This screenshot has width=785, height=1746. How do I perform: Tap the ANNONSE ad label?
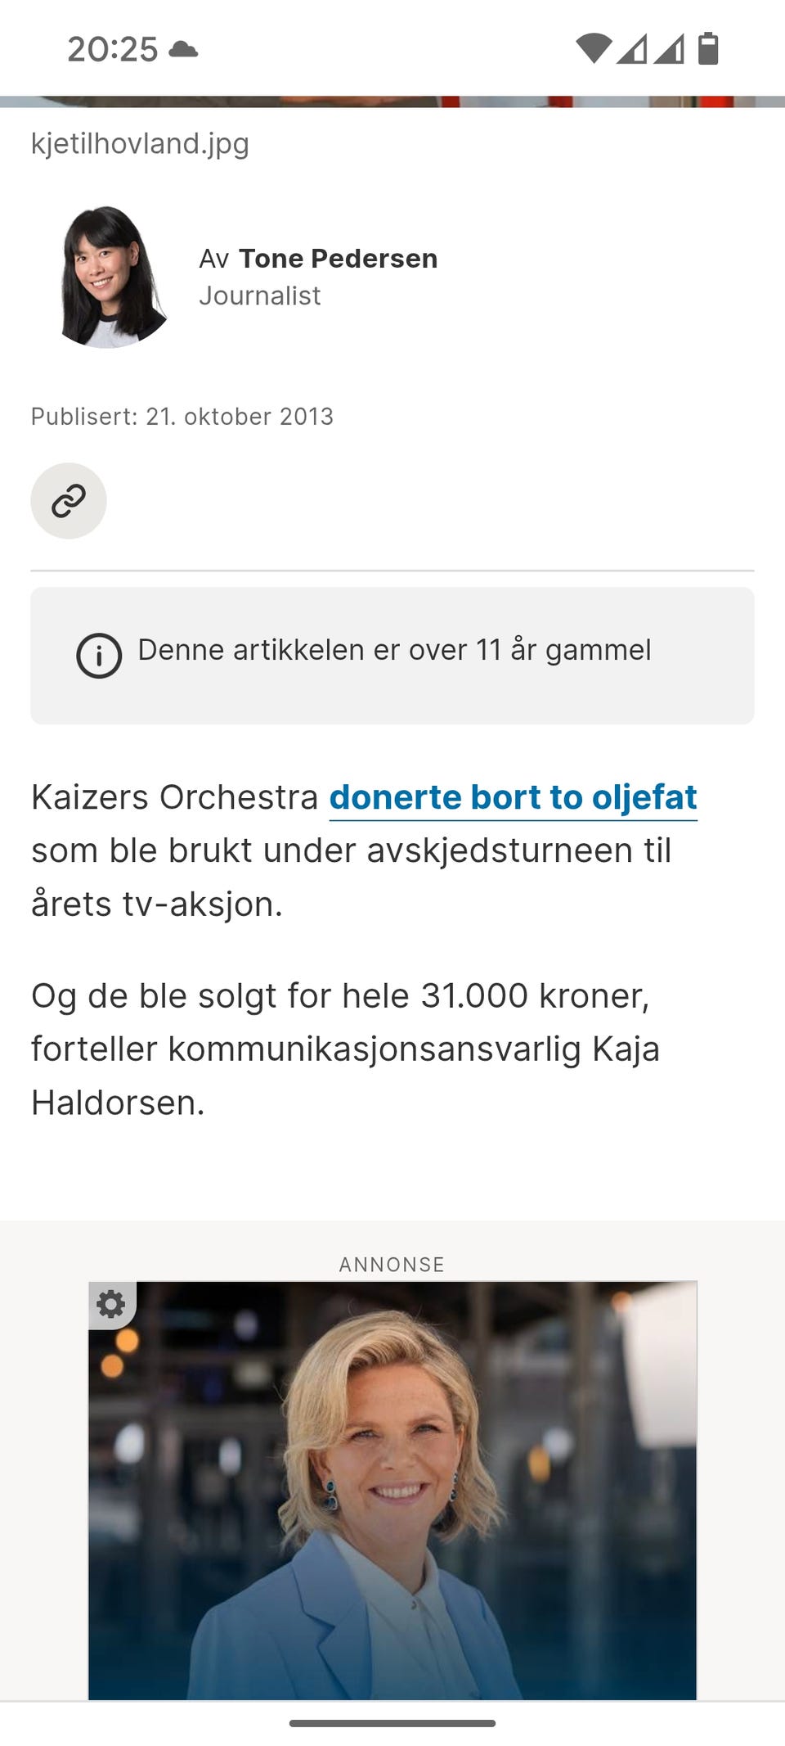pyautogui.click(x=392, y=1264)
